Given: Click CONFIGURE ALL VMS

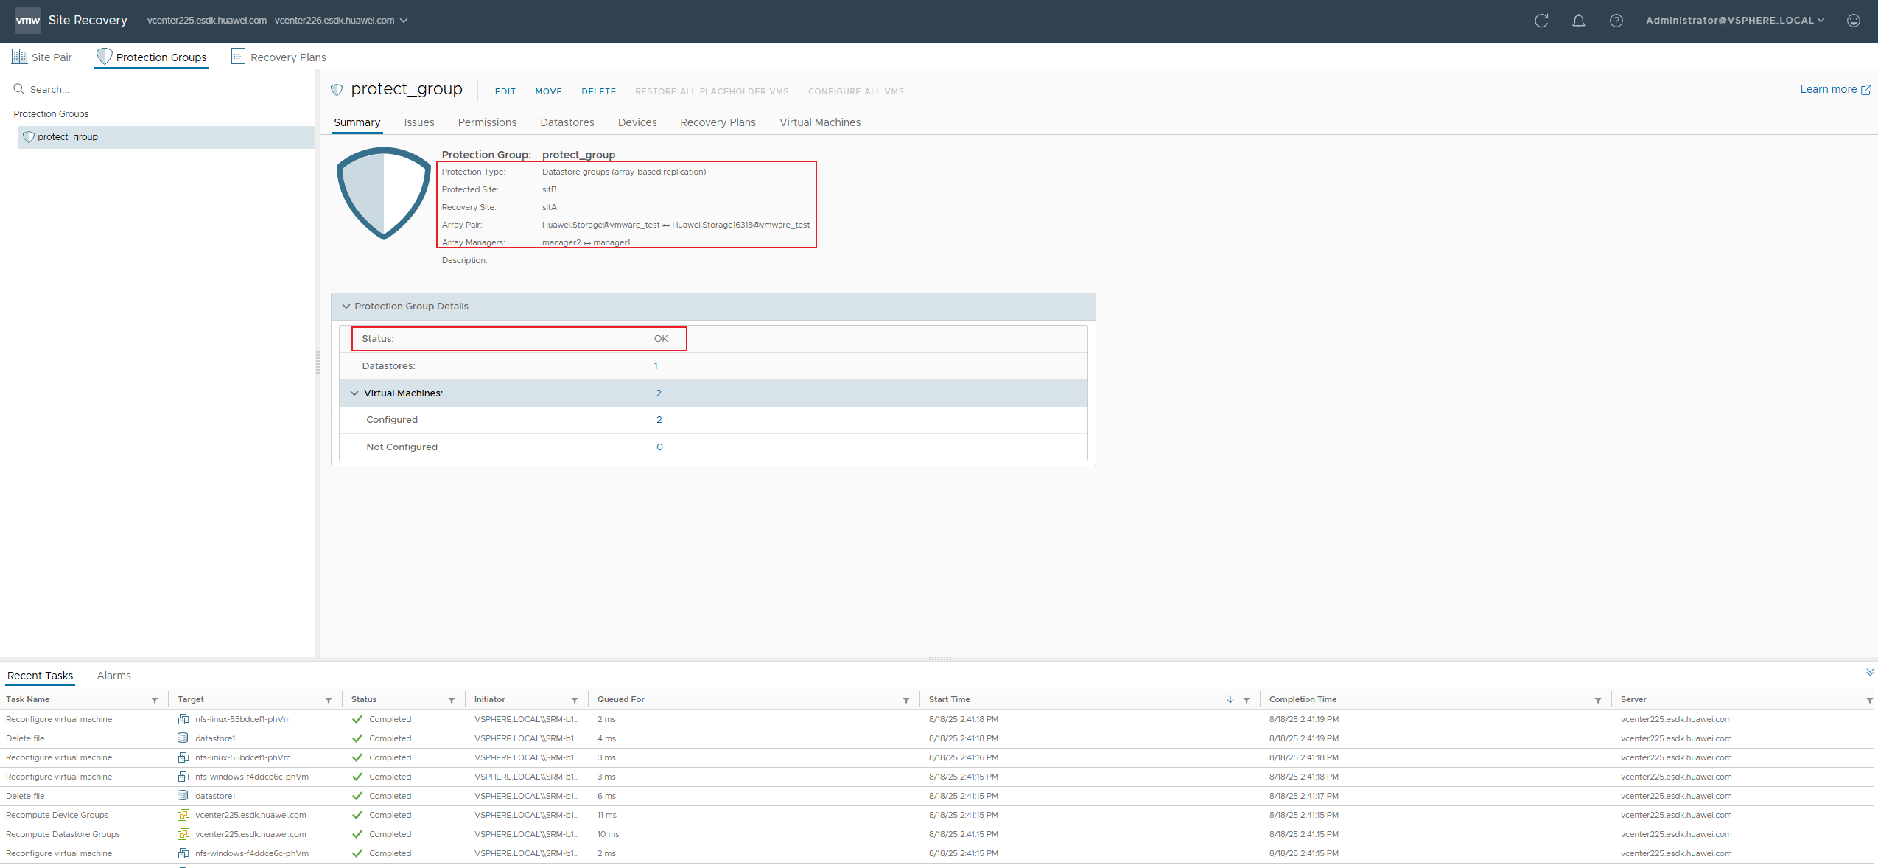Looking at the screenshot, I should pos(856,91).
